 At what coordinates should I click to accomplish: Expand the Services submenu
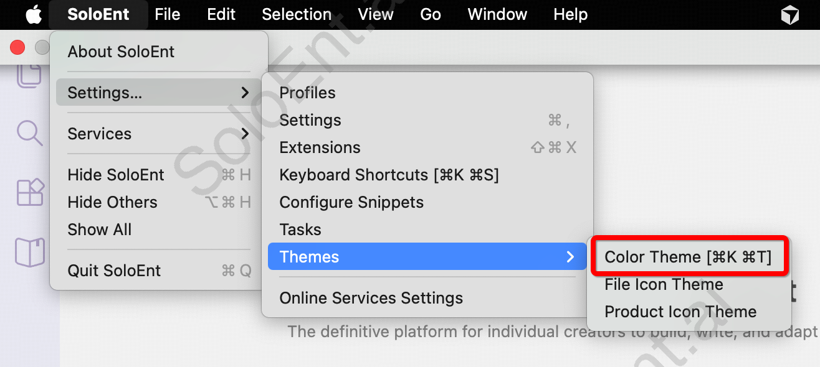point(100,134)
